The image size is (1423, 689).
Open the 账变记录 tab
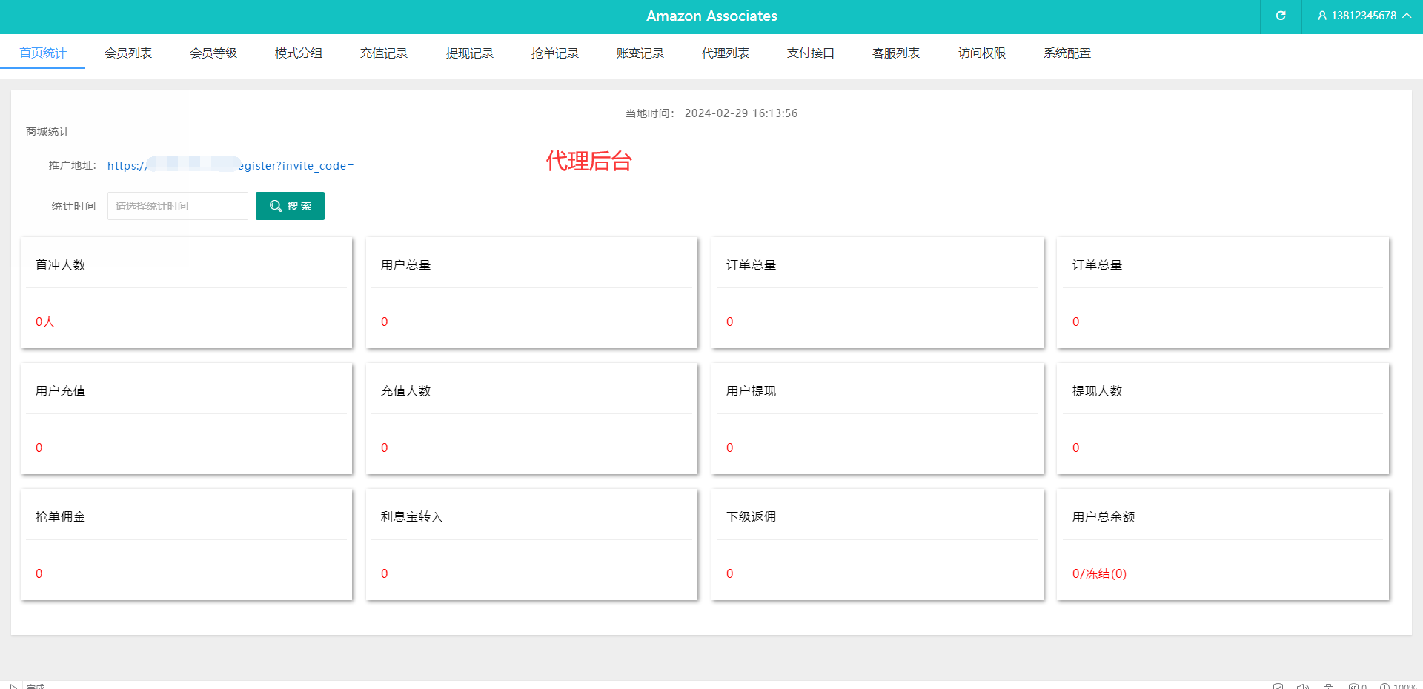[x=640, y=53]
